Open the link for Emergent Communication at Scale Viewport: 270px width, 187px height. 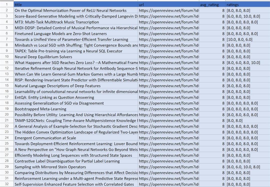click(169, 138)
